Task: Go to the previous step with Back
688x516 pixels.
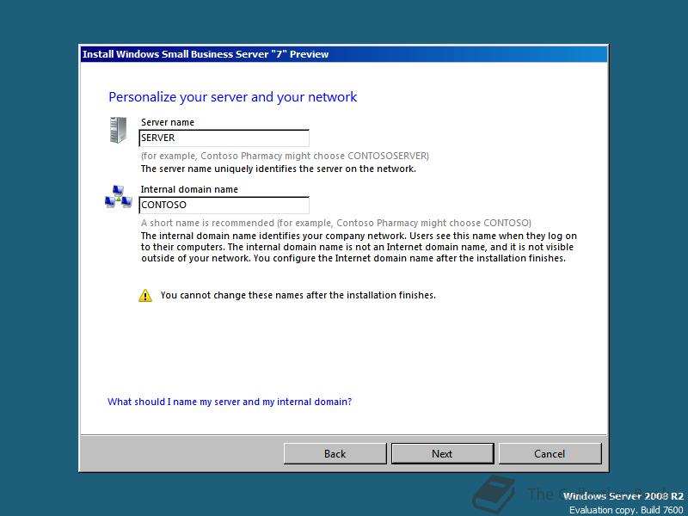Action: (x=335, y=454)
